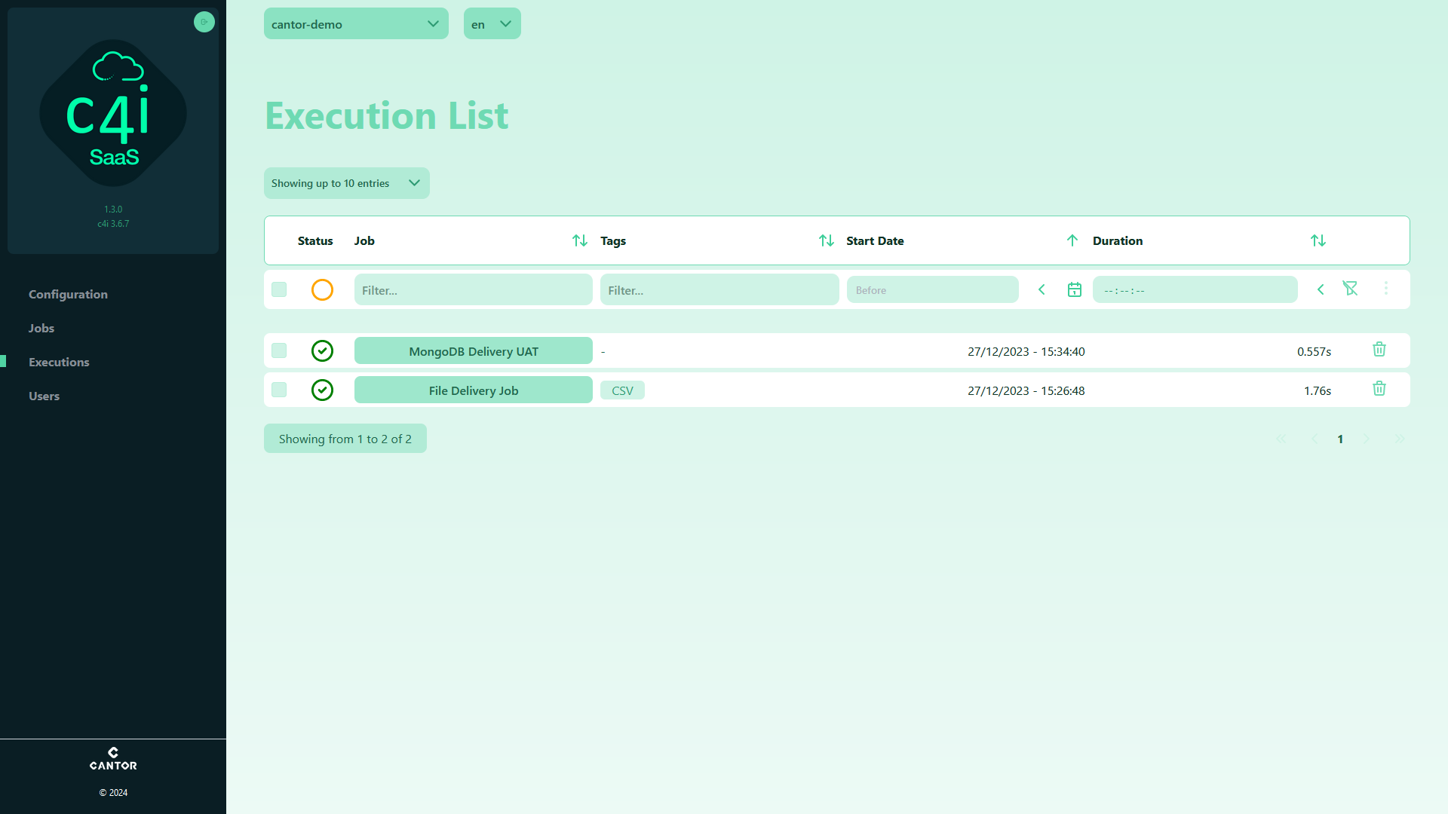This screenshot has height=814, width=1448.
Task: Click the delete icon for MongoDB Delivery UAT
Action: [x=1379, y=350]
